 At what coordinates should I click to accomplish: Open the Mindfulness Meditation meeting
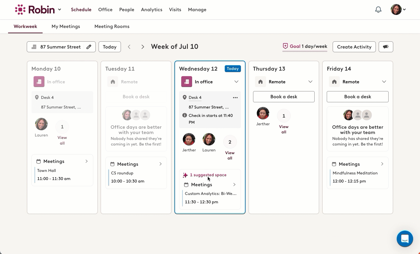358,177
